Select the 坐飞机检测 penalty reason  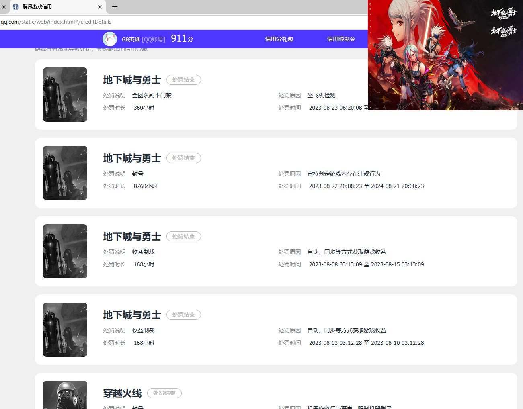pyautogui.click(x=321, y=95)
